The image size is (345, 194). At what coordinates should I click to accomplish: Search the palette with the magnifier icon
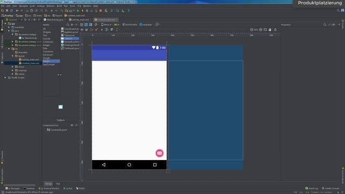click(x=68, y=25)
